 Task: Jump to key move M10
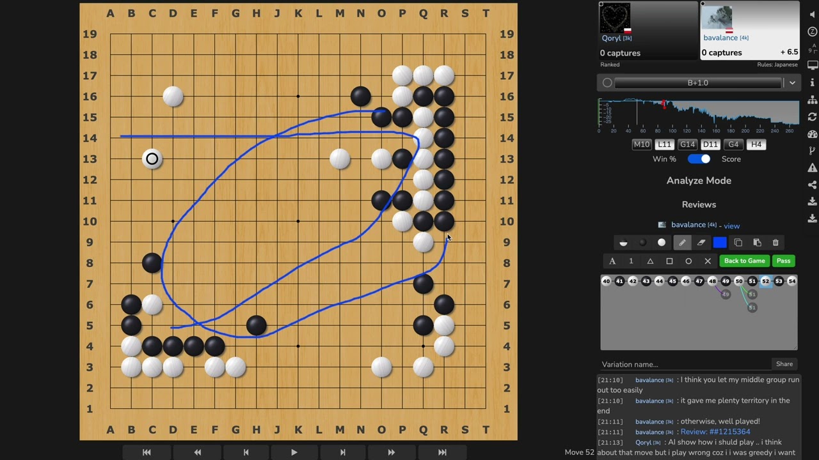pyautogui.click(x=642, y=144)
